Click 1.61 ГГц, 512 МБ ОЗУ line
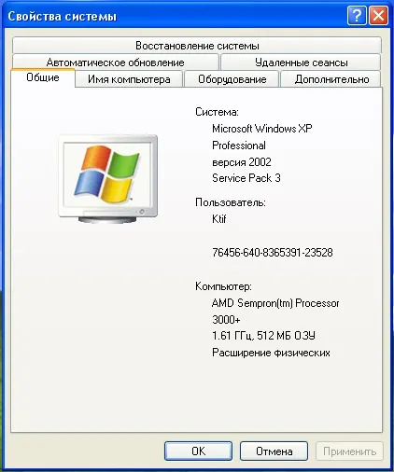394x472 pixels. click(x=263, y=336)
